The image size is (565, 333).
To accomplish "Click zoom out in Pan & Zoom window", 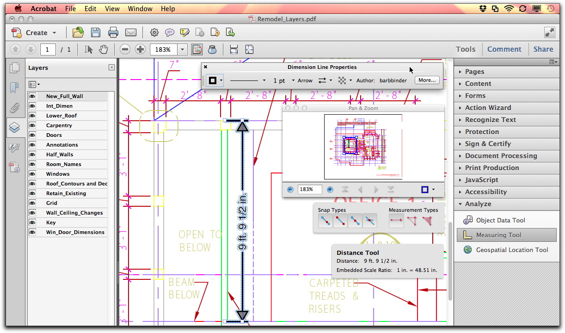I will click(x=290, y=190).
